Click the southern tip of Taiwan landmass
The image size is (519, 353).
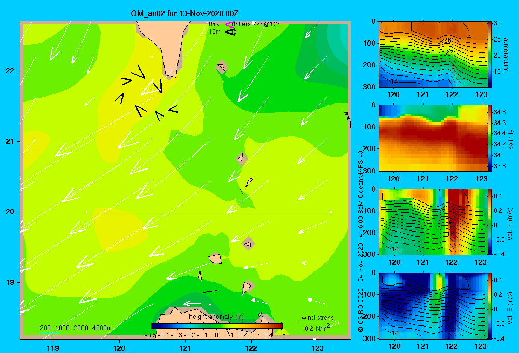(x=171, y=75)
